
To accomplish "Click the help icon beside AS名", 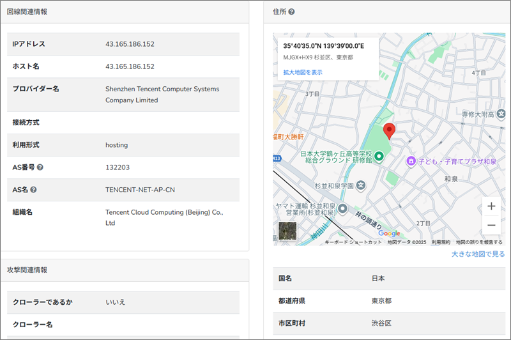I will tap(33, 190).
